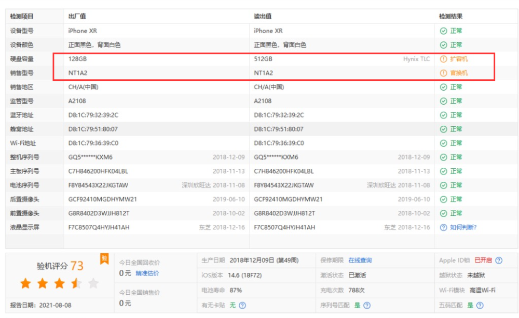
Task: Click the 激活状态 已激活 value
Action: click(357, 276)
